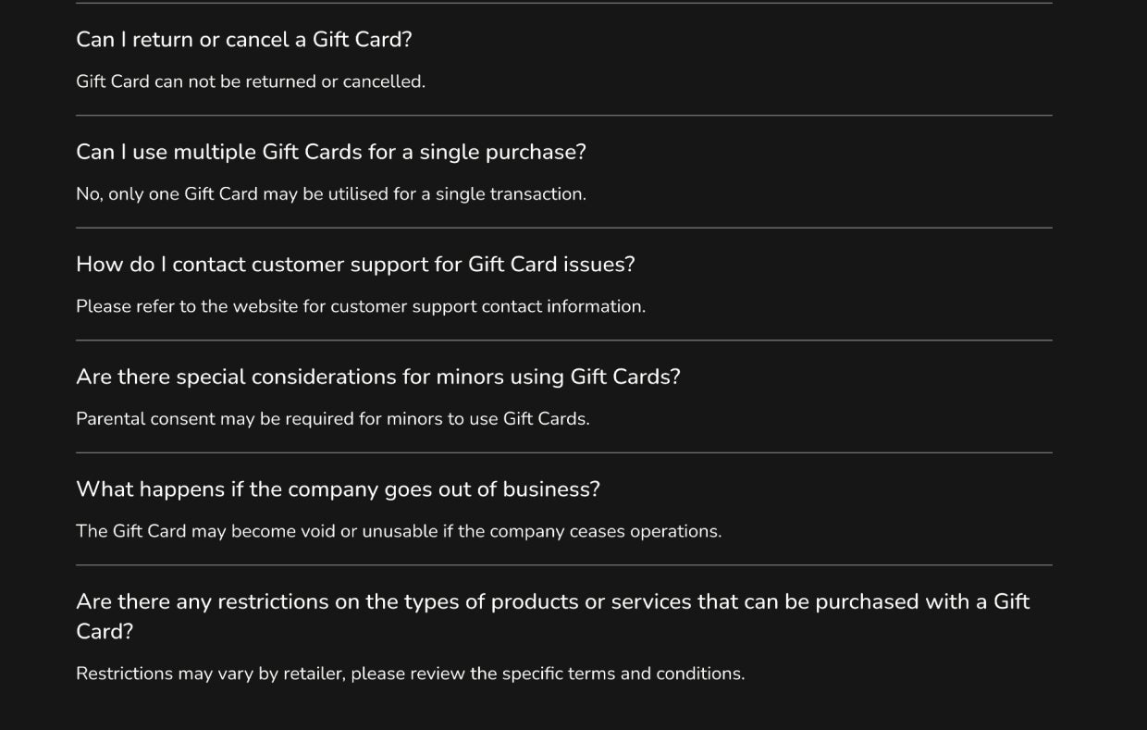
Task: Select the answer "Gift Card can not be returned or cancelled."
Action: pyautogui.click(x=251, y=81)
